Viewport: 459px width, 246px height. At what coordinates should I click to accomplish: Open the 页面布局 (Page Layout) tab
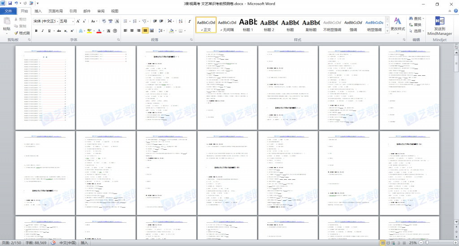pos(56,11)
